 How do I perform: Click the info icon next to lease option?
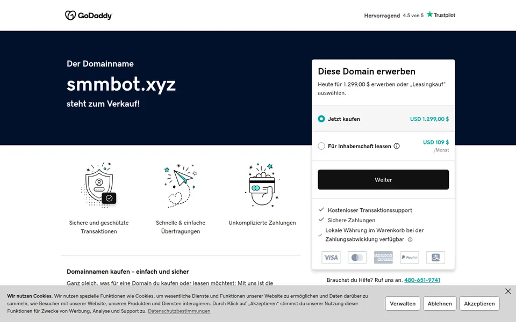397,146
